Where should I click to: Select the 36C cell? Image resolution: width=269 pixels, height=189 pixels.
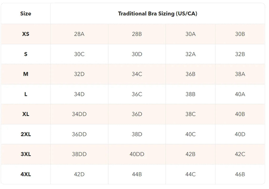click(x=137, y=94)
